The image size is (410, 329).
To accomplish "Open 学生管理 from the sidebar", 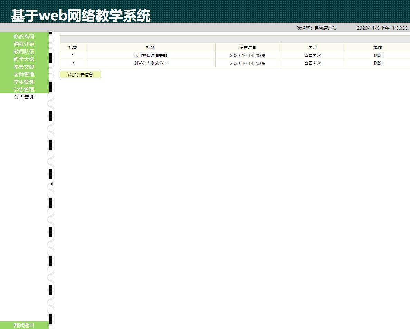I will click(x=24, y=82).
